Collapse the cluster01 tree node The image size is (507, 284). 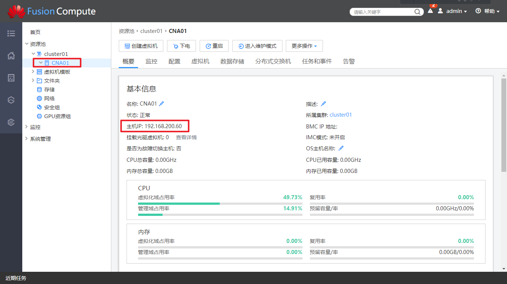click(33, 54)
